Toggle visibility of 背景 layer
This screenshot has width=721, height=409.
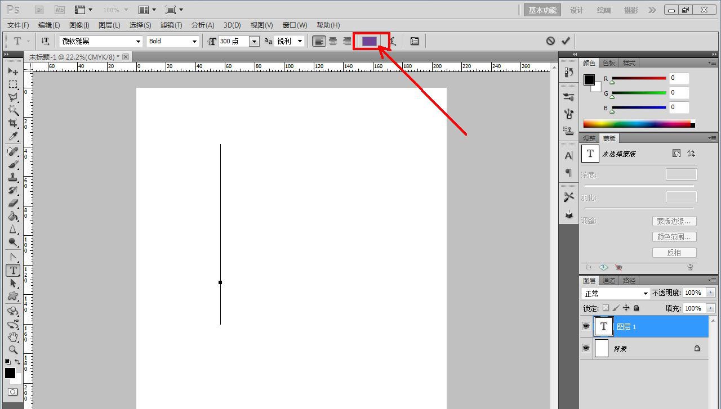[586, 348]
